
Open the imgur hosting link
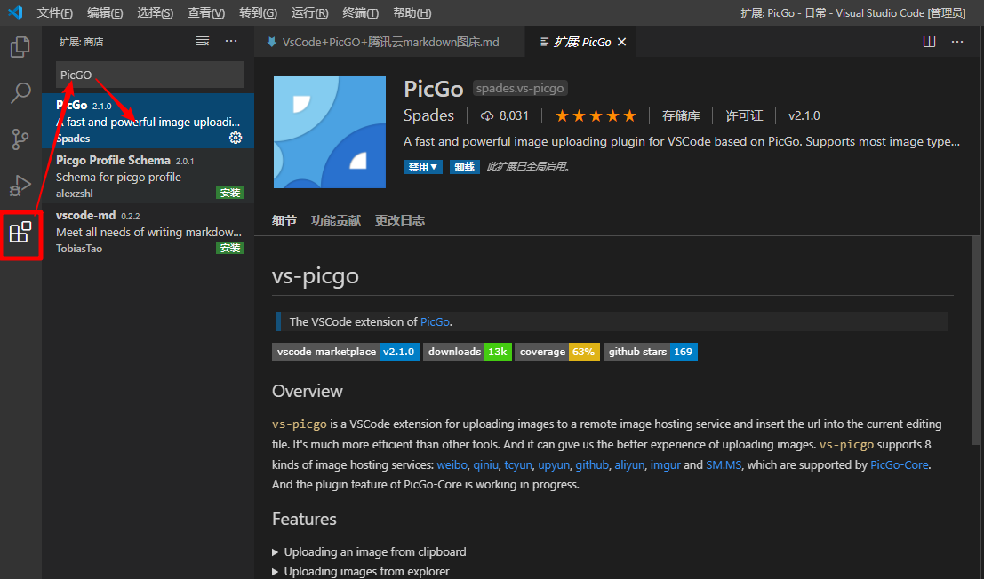(x=665, y=465)
